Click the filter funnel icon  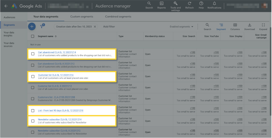42,26
